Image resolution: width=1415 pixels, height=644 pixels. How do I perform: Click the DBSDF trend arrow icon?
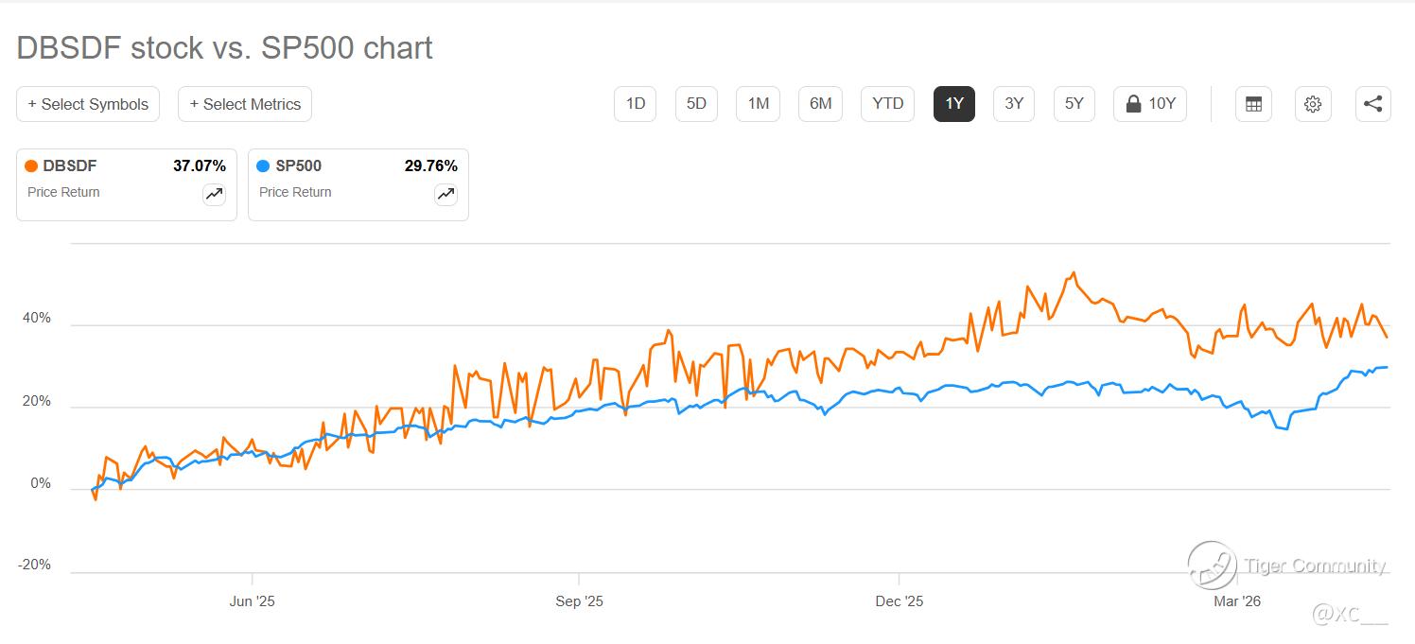pyautogui.click(x=214, y=194)
